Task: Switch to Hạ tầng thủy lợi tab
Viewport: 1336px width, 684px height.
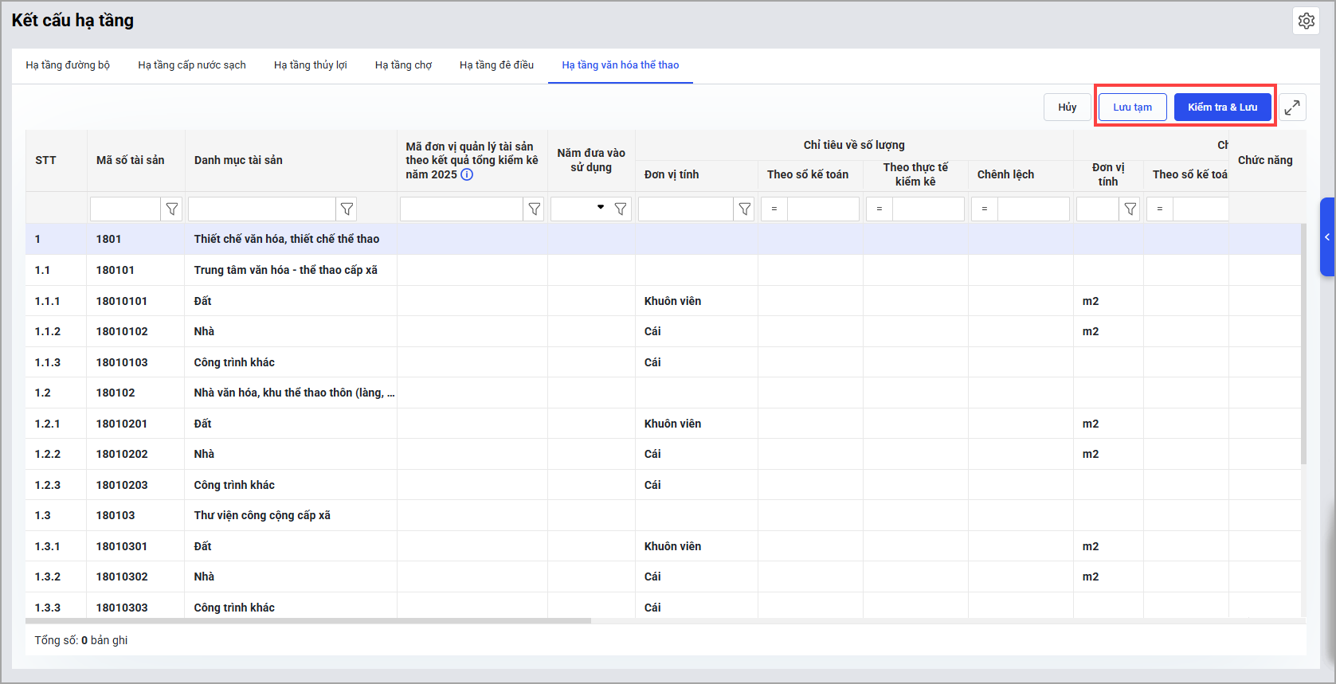Action: point(310,65)
